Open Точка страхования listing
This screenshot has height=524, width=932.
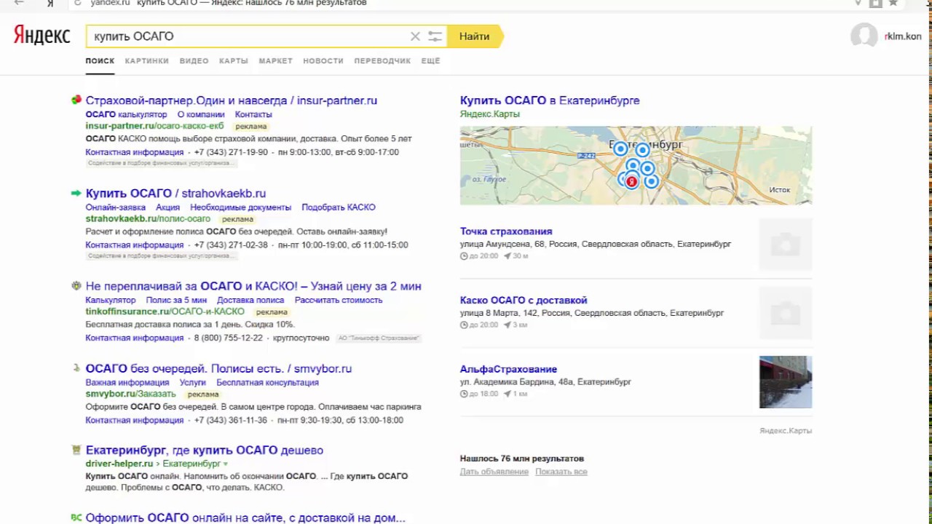[506, 231]
